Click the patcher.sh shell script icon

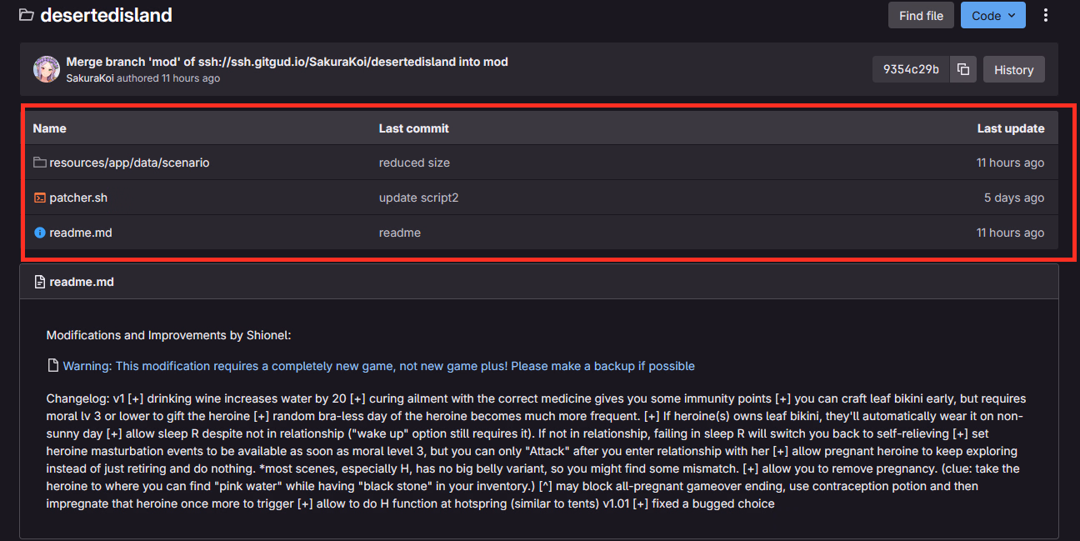point(39,198)
